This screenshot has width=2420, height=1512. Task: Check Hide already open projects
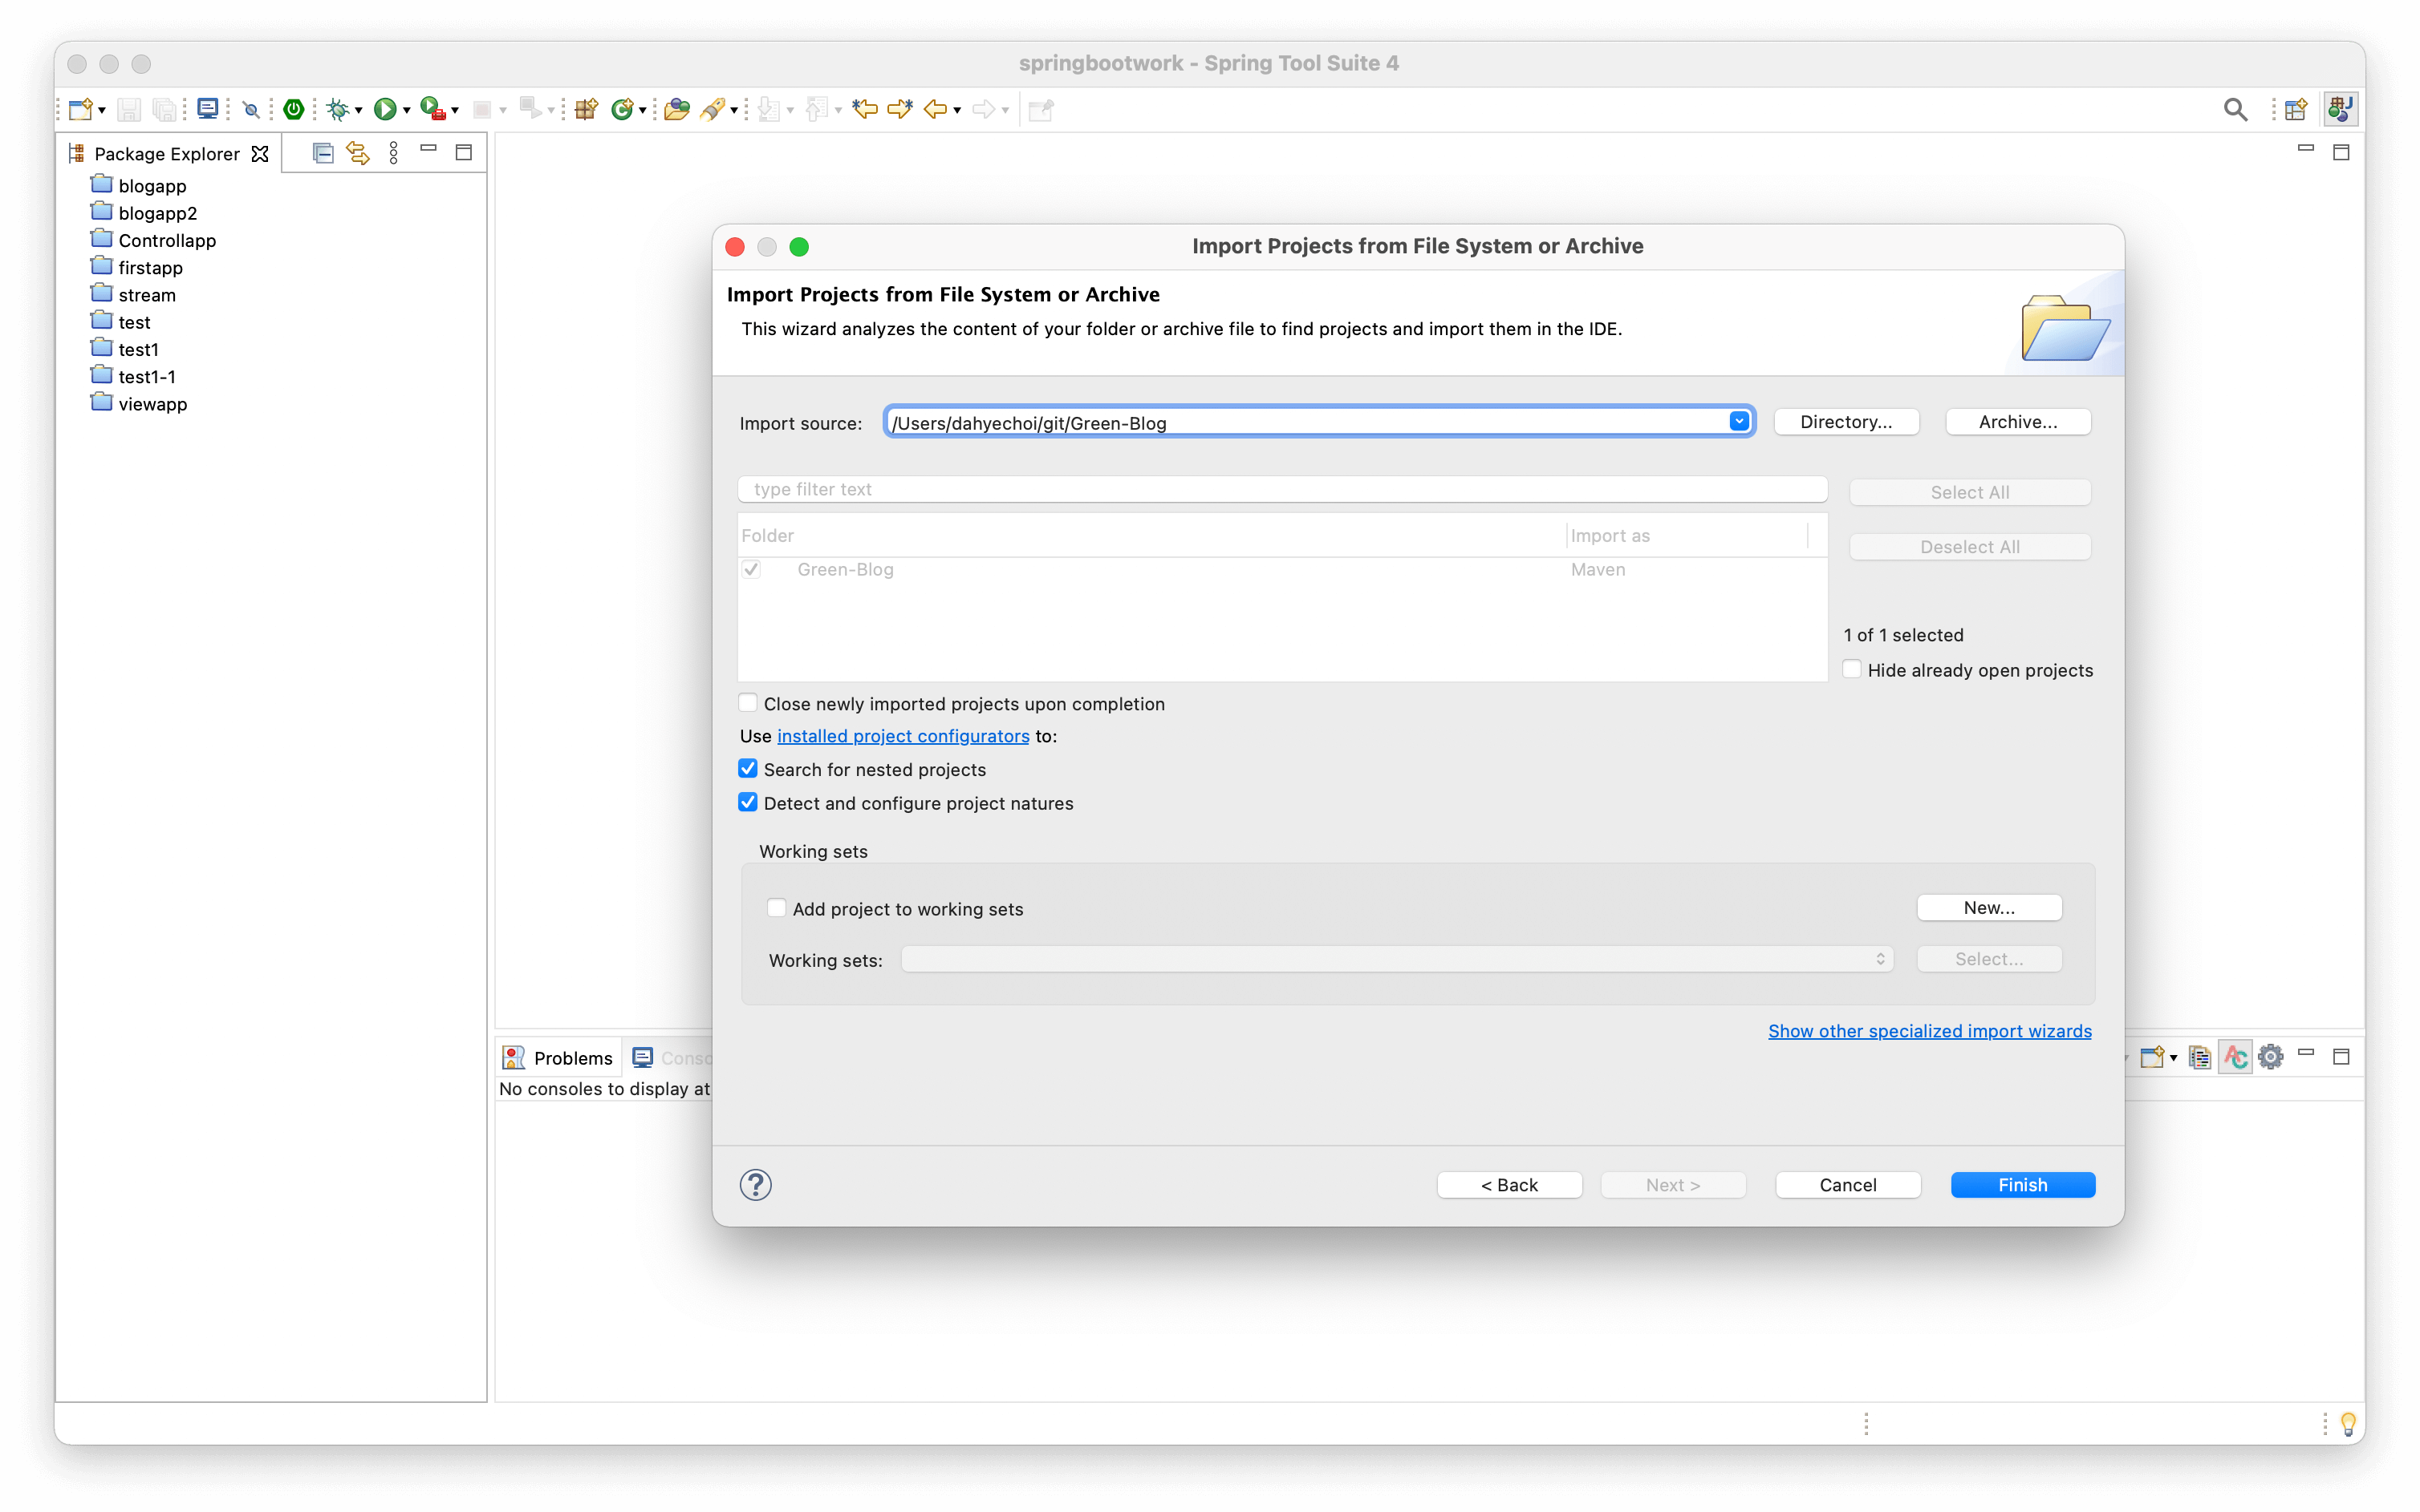tap(1852, 669)
